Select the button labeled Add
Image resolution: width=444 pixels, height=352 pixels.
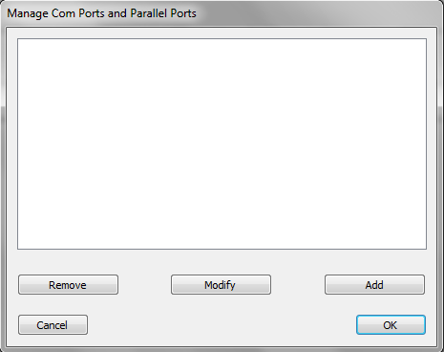pos(374,284)
